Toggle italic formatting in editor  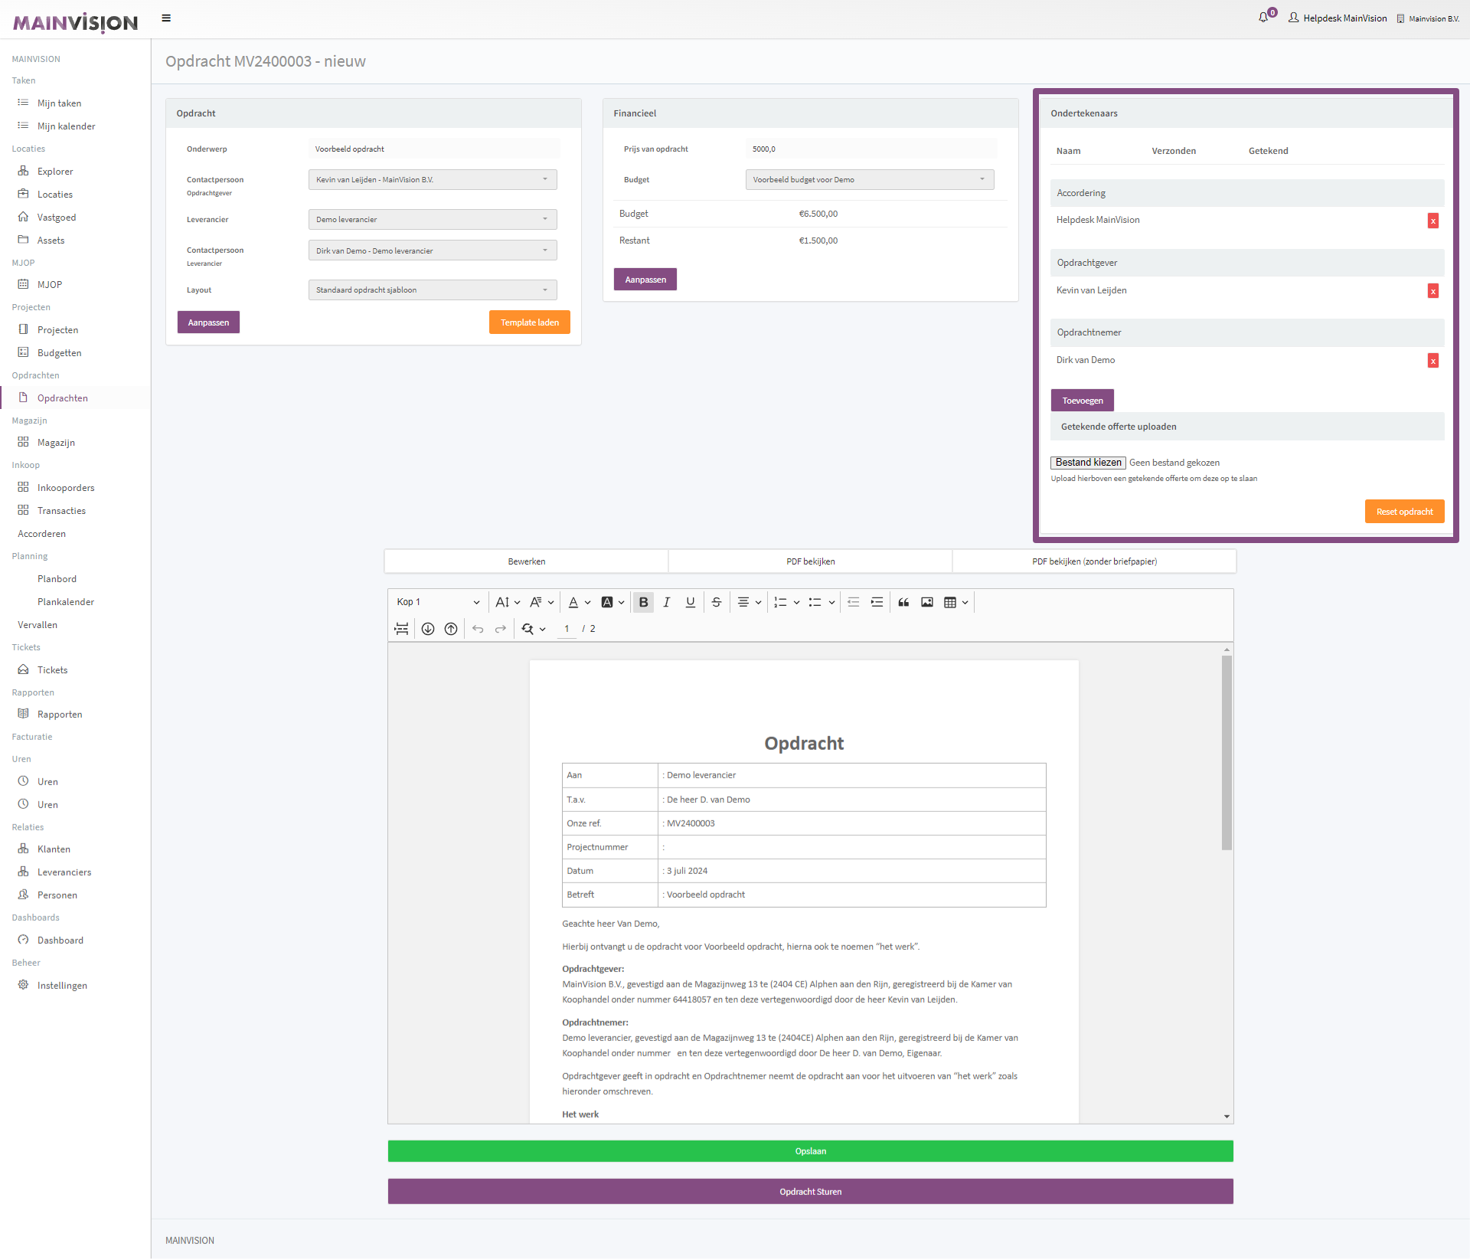667,602
